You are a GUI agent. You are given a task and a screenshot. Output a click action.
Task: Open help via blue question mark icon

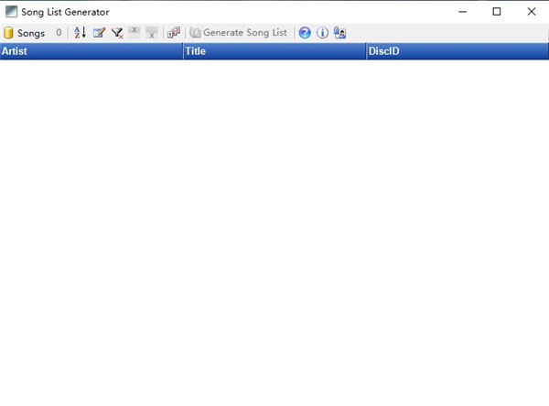(x=305, y=33)
